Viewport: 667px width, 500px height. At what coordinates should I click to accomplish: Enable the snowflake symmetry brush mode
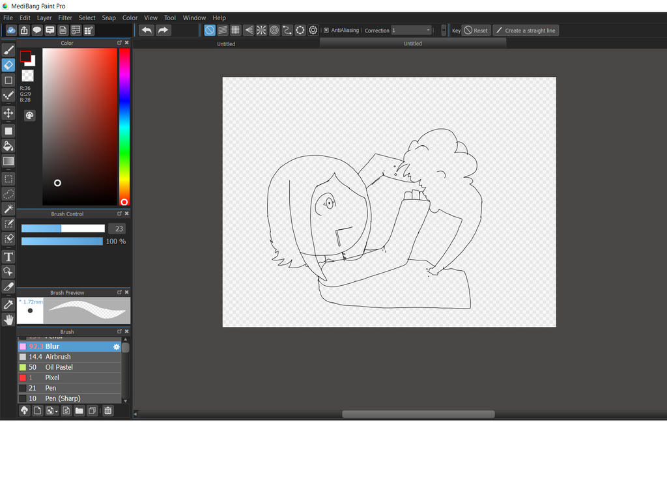coord(261,30)
